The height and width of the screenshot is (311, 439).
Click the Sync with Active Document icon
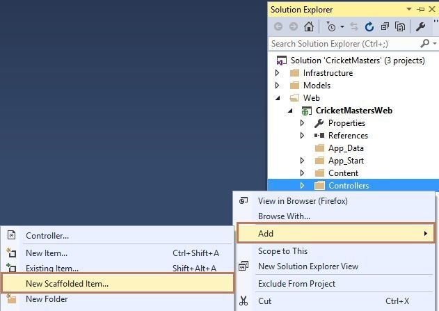click(354, 27)
